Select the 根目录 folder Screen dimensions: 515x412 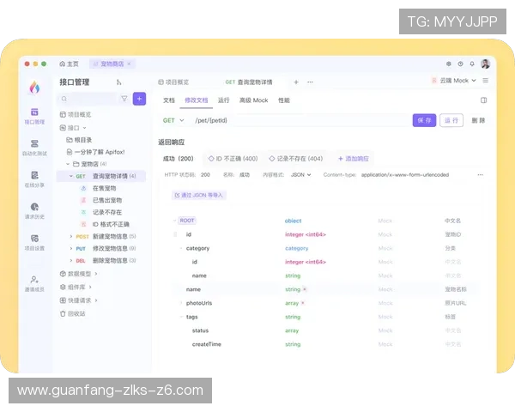tap(79, 140)
